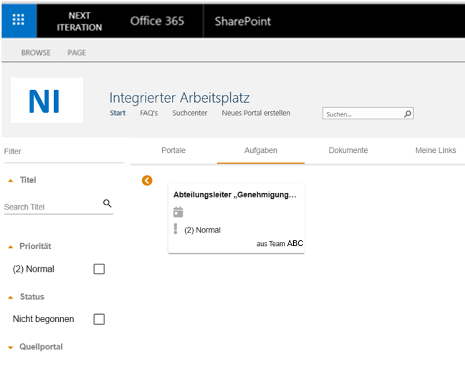
Task: Open the BROWSE ribbon tab
Action: click(36, 53)
